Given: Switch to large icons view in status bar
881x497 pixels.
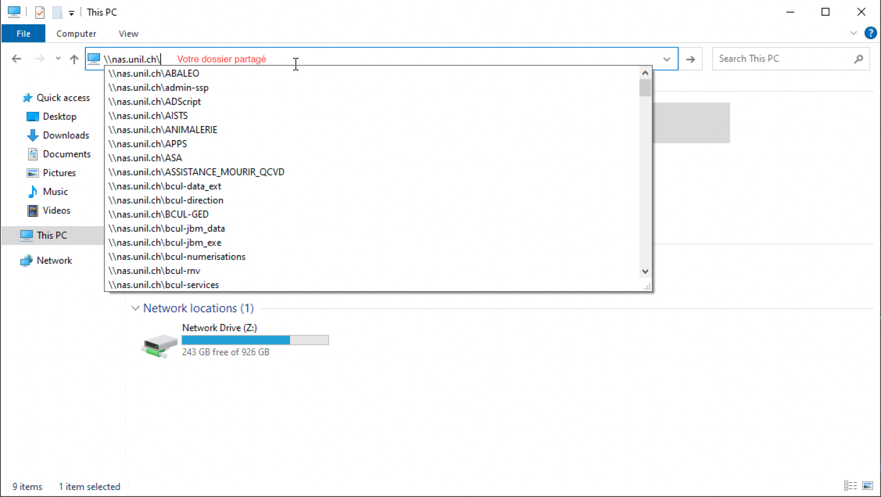Looking at the screenshot, I should pos(868,486).
